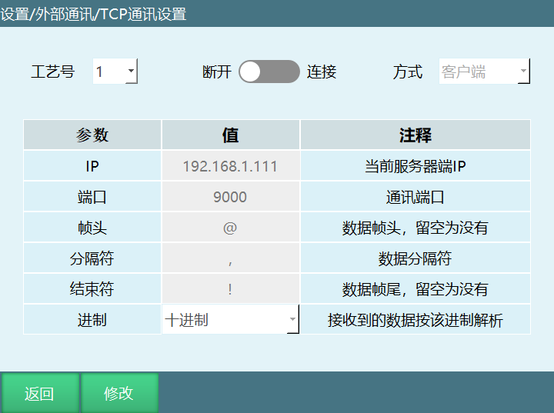Select the port field showing 9000
The image size is (554, 413).
click(x=230, y=197)
